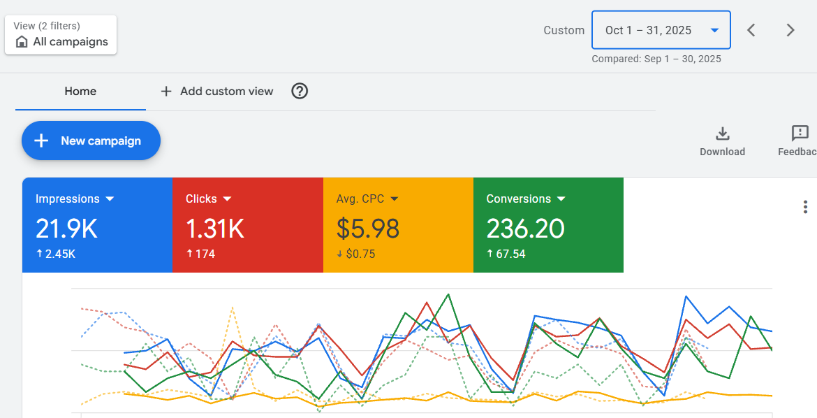Advance to next date range with right chevron
The image size is (817, 418).
pyautogui.click(x=790, y=30)
